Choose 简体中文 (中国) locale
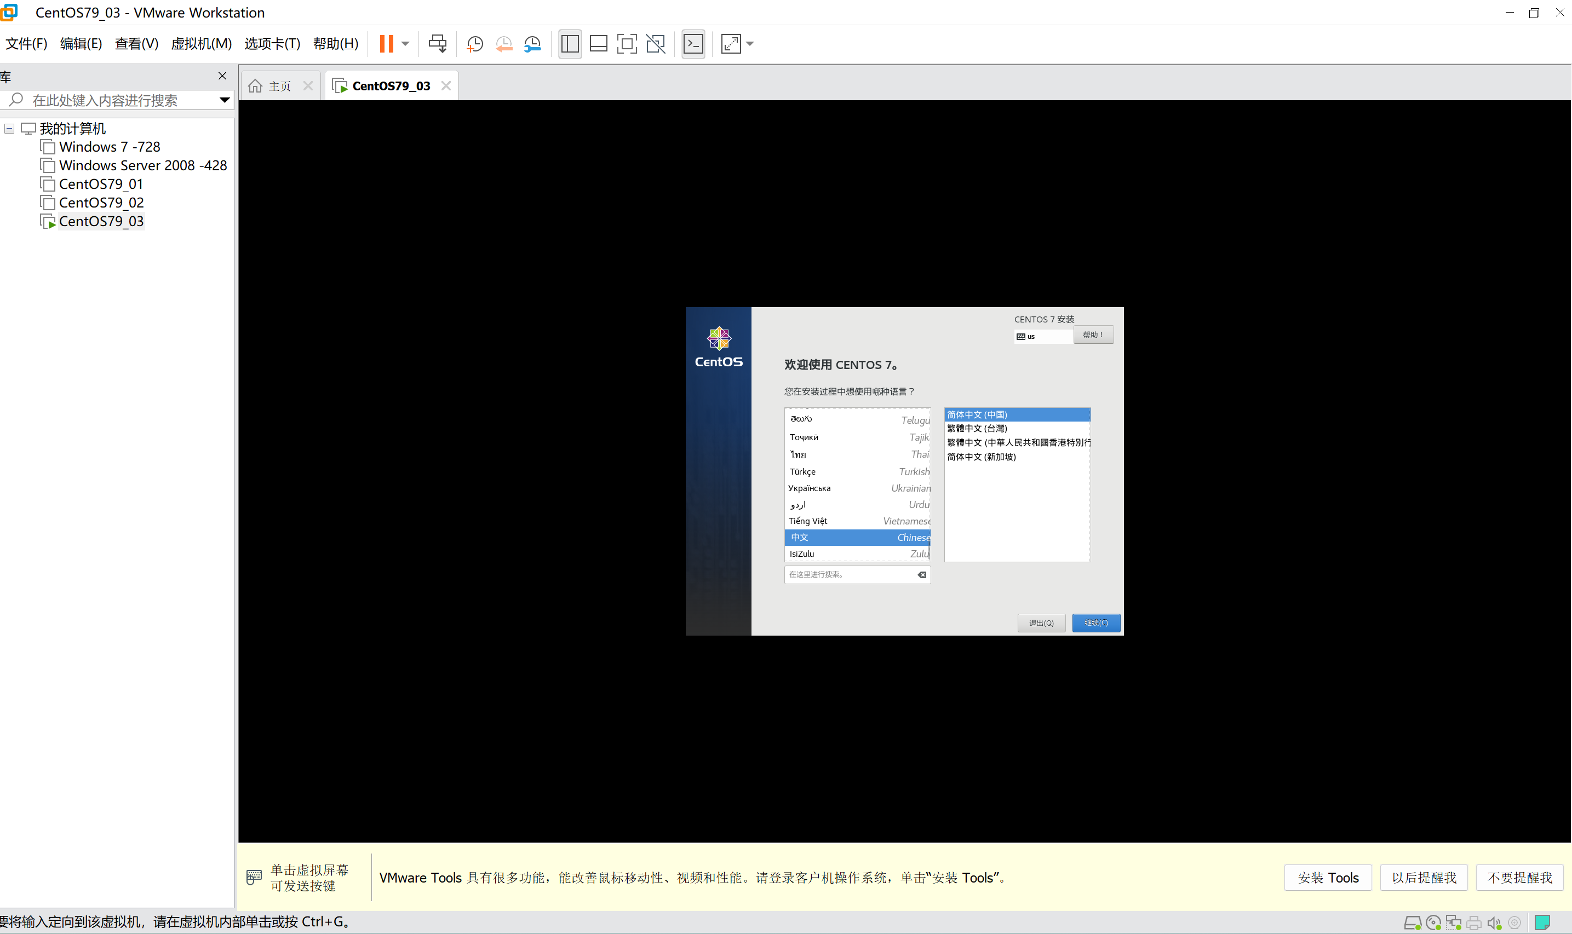This screenshot has width=1572, height=934. click(1017, 414)
